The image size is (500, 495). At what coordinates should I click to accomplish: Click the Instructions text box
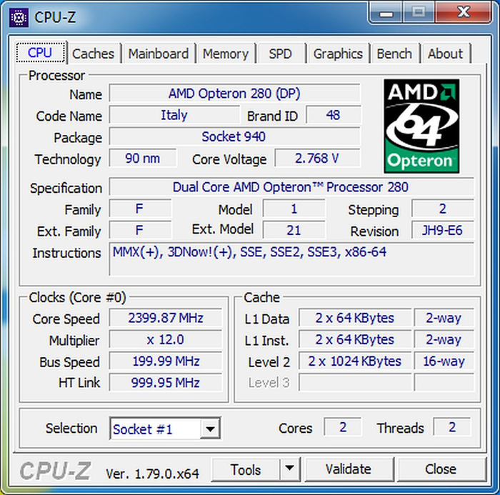coord(291,259)
